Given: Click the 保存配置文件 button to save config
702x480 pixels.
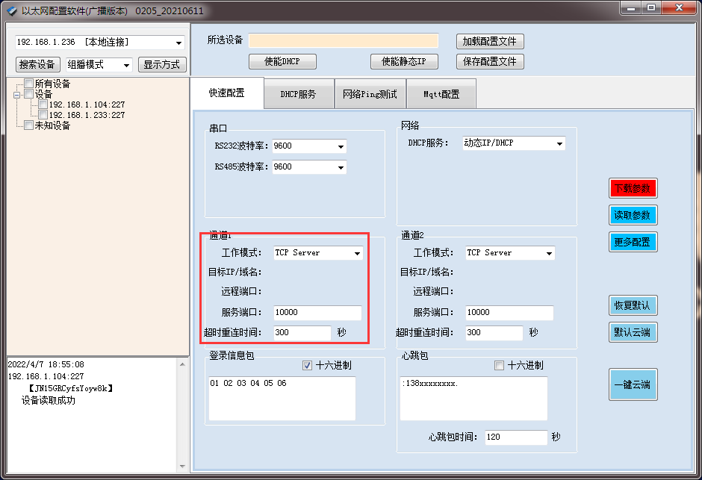Looking at the screenshot, I should click(489, 62).
